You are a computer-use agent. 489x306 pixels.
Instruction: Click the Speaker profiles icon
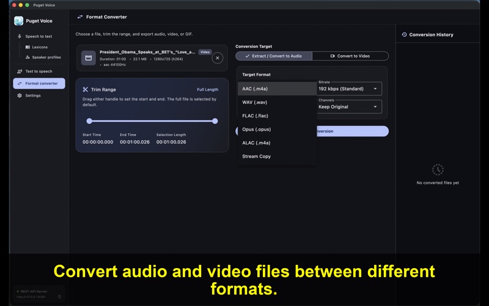pos(28,57)
